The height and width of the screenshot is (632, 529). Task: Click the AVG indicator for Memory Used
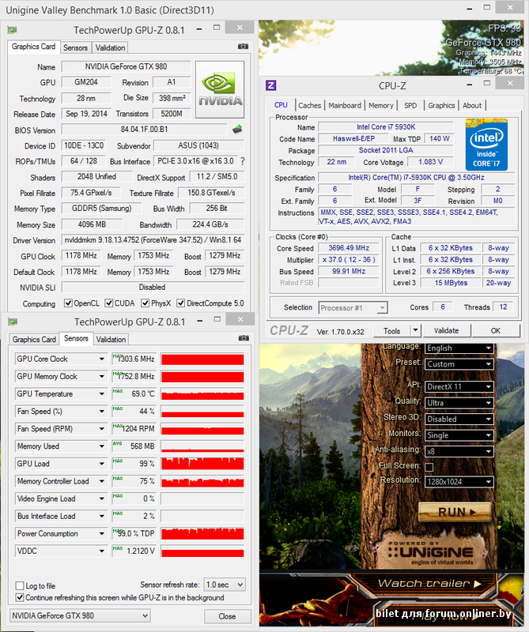117,443
